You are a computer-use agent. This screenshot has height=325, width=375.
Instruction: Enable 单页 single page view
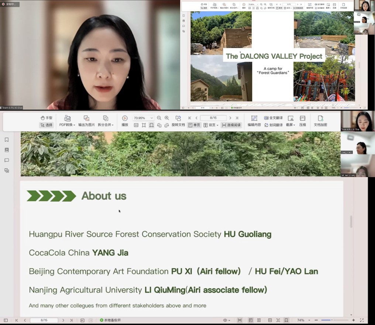click(195, 125)
